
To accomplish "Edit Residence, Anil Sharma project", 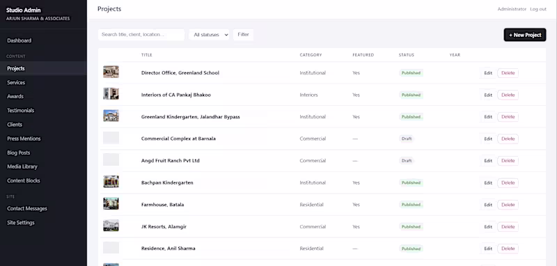I will (488, 249).
